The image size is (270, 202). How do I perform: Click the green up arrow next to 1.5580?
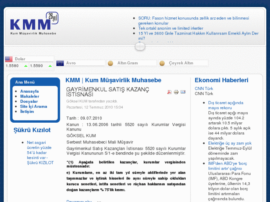26,66
